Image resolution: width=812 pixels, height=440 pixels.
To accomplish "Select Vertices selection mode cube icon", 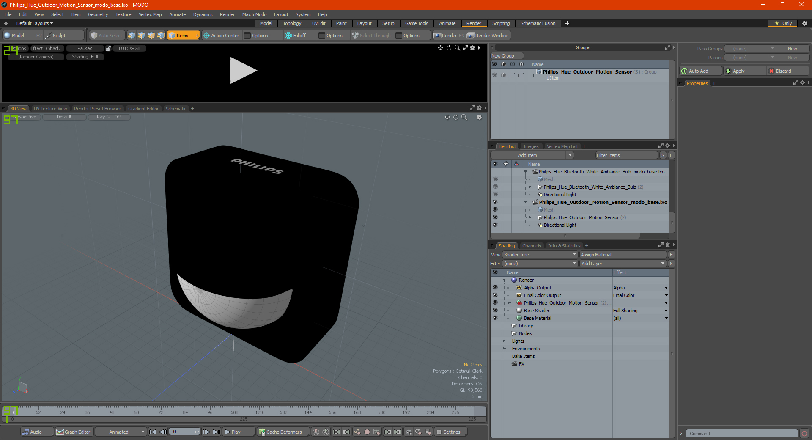I will click(132, 36).
